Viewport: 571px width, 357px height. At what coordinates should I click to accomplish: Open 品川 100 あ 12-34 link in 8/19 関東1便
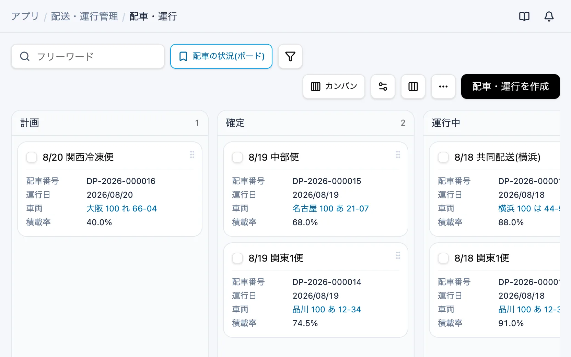327,309
